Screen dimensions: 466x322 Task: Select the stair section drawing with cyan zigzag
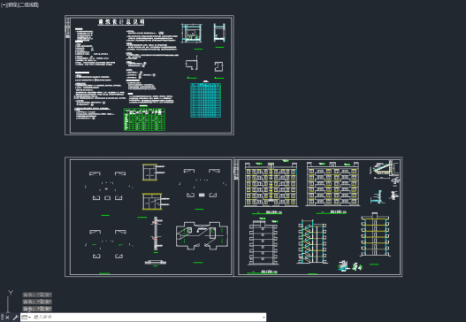(312, 241)
